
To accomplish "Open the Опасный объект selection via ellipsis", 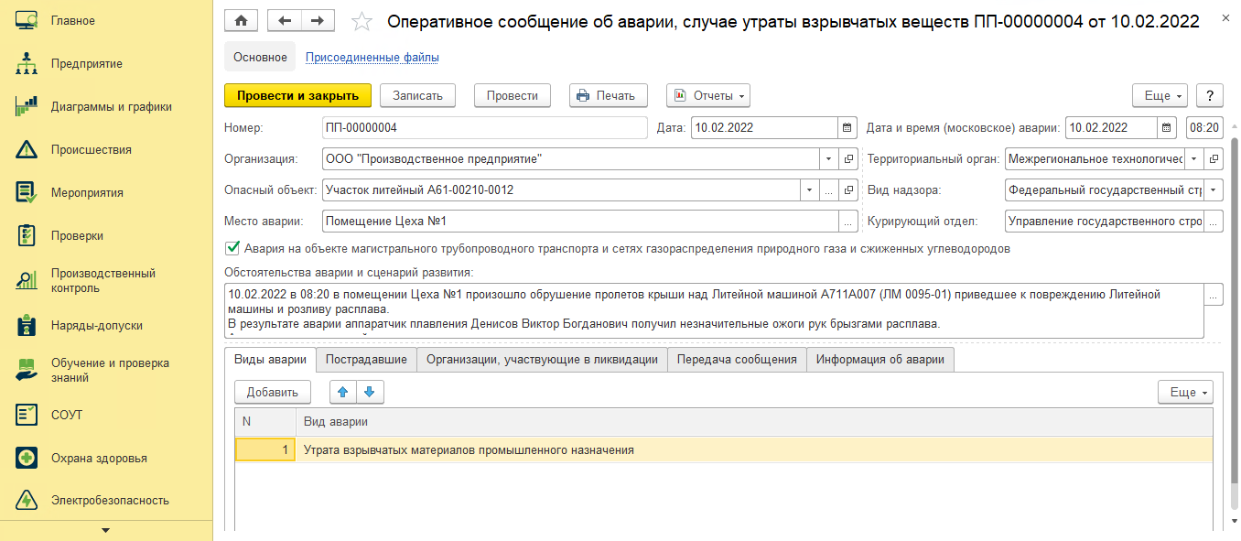I will (828, 189).
